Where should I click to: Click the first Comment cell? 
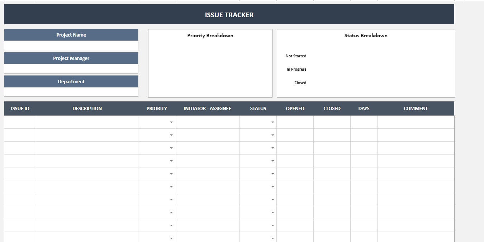pyautogui.click(x=415, y=122)
